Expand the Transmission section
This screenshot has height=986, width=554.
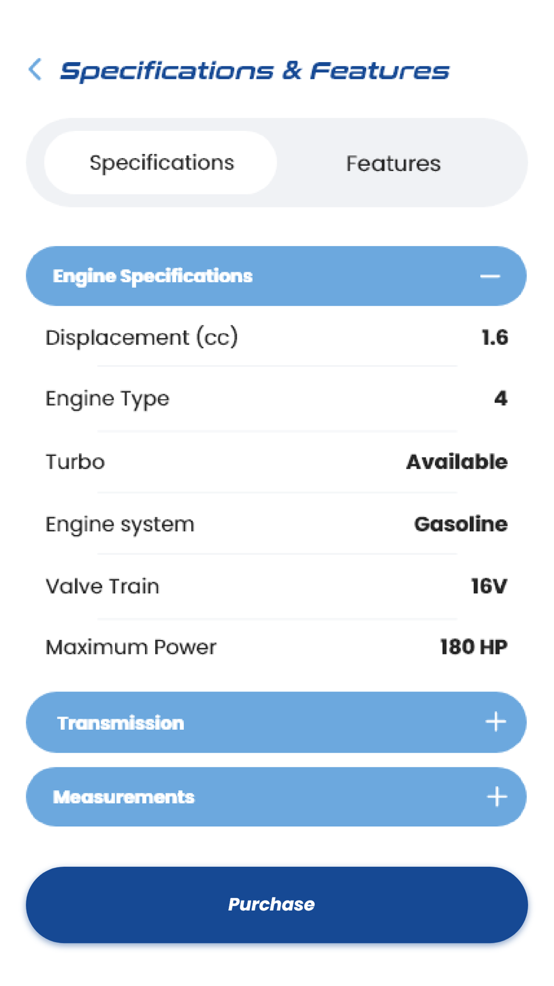[x=276, y=722]
